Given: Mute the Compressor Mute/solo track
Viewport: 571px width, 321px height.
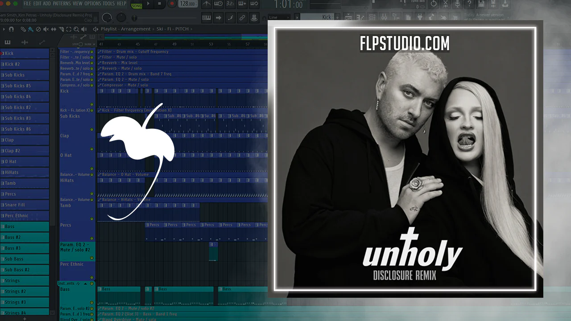Looking at the screenshot, I should pos(92,85).
